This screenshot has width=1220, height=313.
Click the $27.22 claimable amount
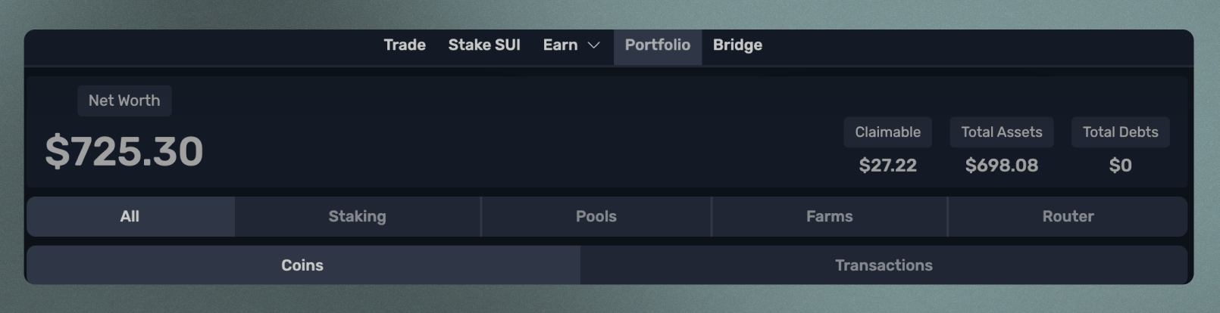point(888,166)
